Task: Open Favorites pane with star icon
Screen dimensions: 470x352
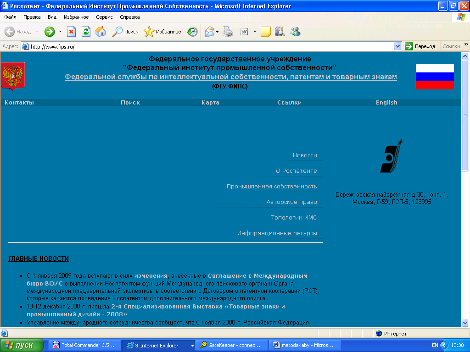Action: [x=149, y=32]
